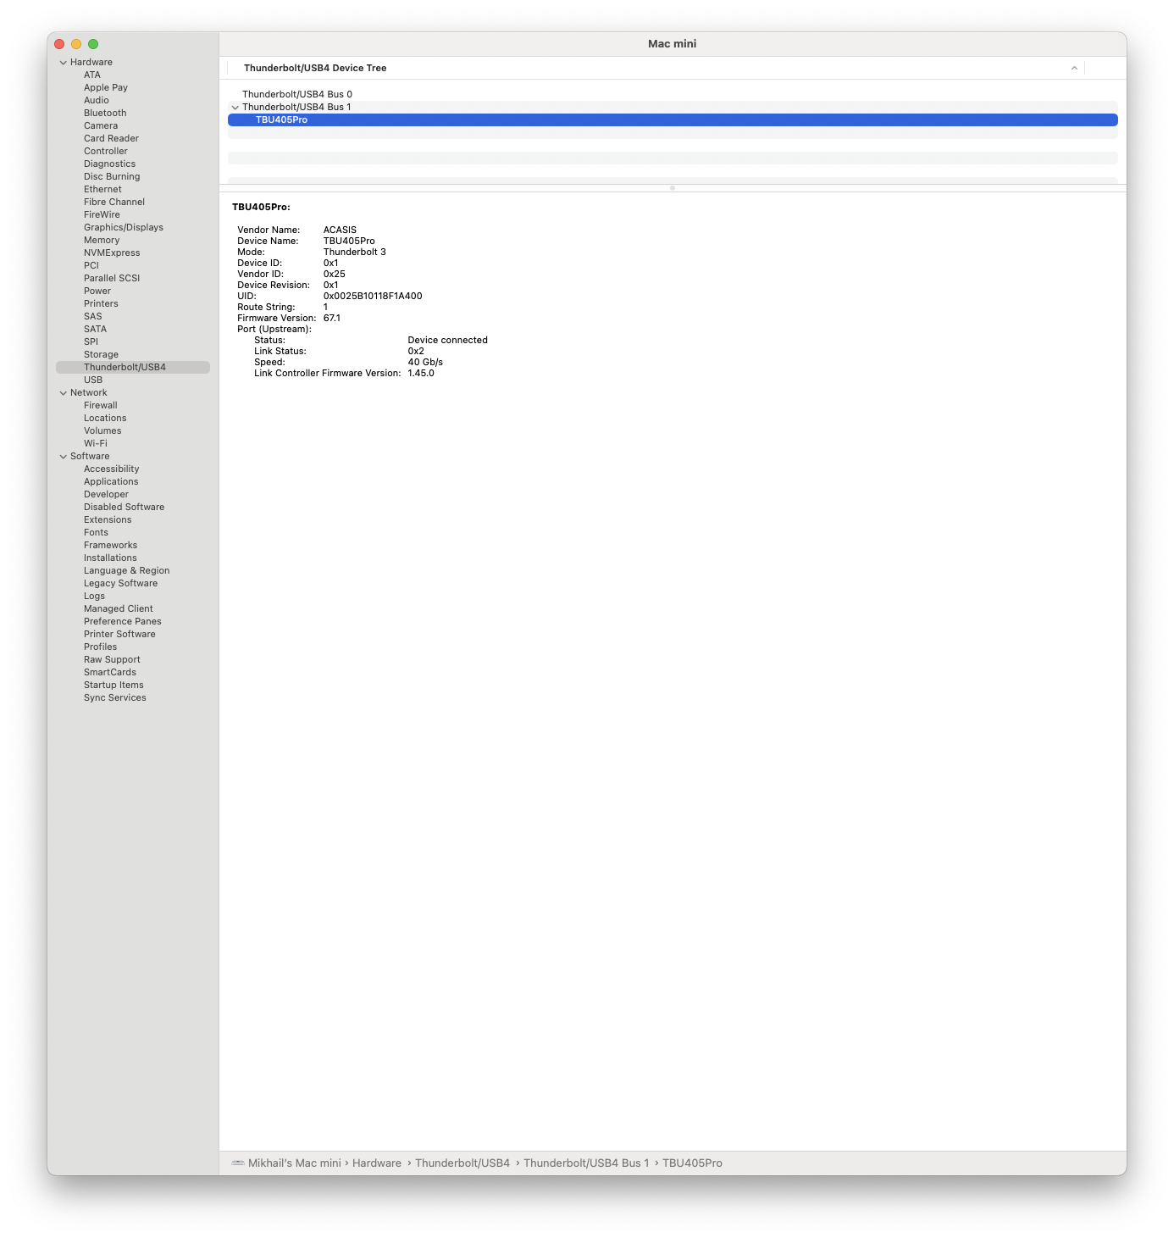Open Diagnostics in the sidebar
Viewport: 1174px width, 1238px height.
point(109,164)
